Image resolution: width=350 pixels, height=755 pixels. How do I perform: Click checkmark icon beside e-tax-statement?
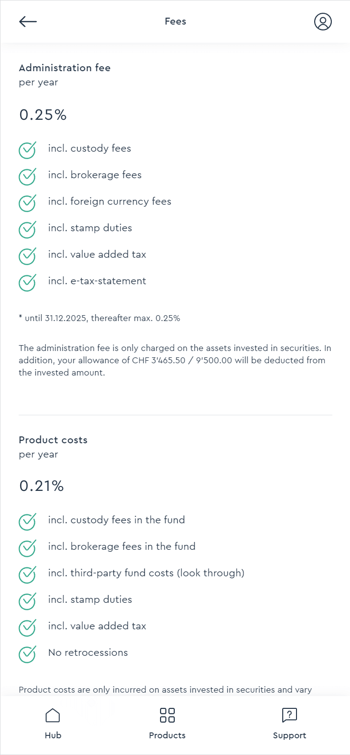tap(27, 282)
